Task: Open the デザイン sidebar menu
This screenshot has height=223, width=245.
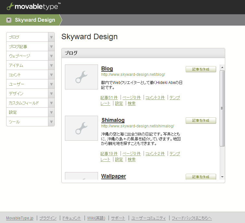Action: (27, 93)
